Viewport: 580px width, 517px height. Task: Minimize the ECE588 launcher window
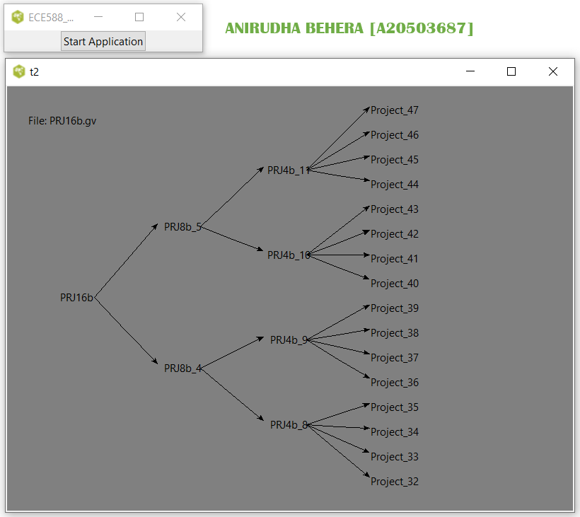coord(98,18)
